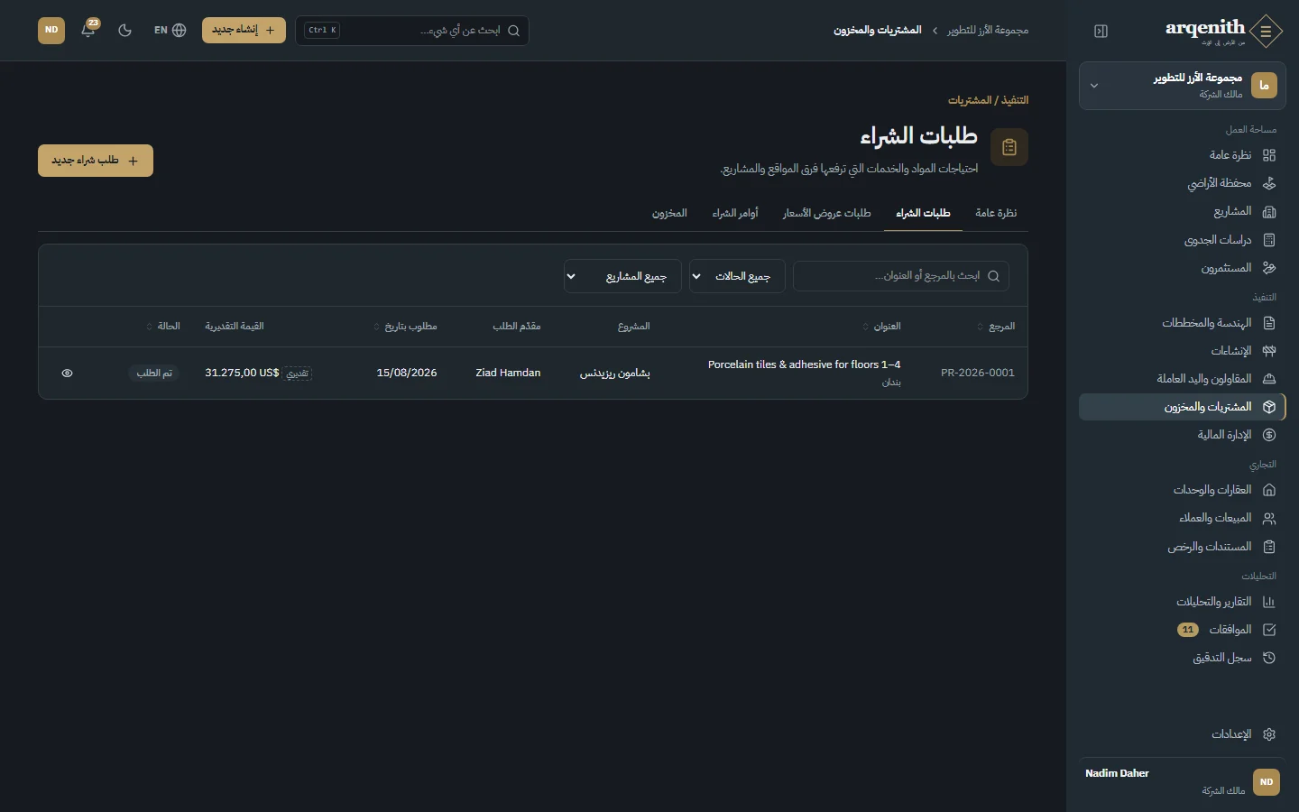Open المستثمرون in sidebar
This screenshot has width=1299, height=812.
[x=1183, y=268]
